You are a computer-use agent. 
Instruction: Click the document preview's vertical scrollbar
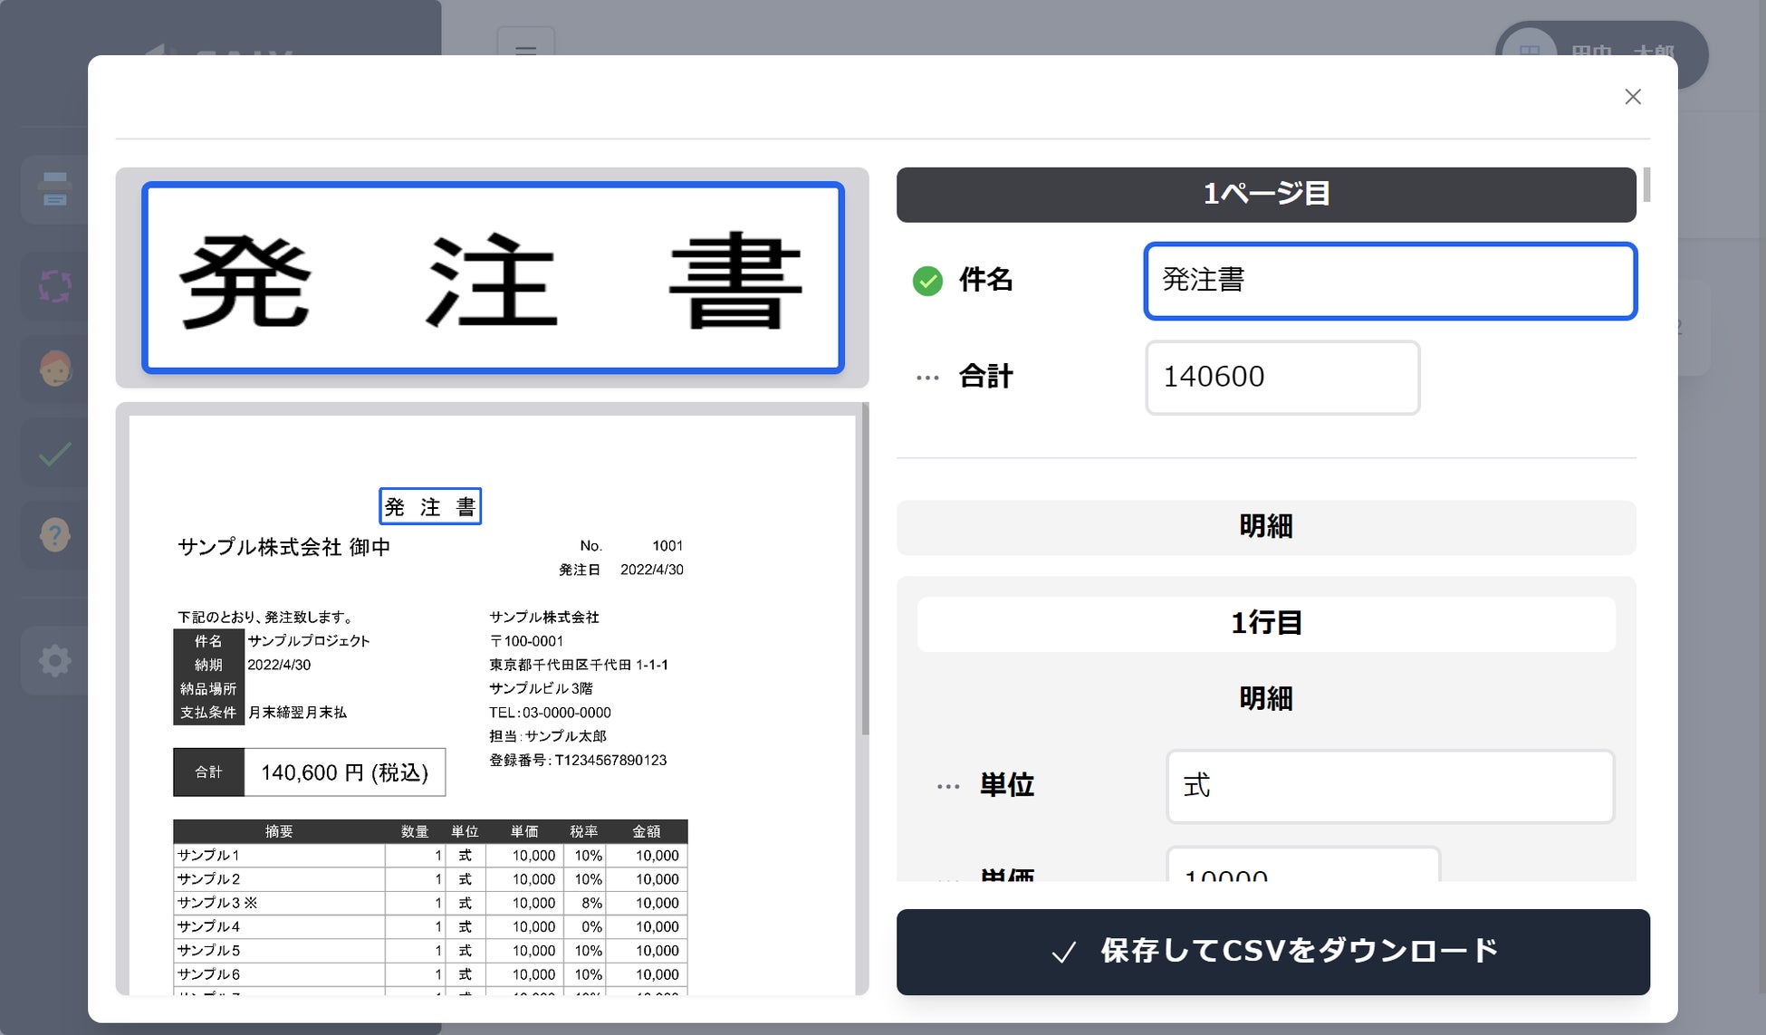pos(865,570)
